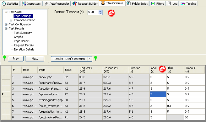Image resolution: width=206 pixels, height=122 pixels.
Task: Click Duration value 8.8
Action: point(139,106)
